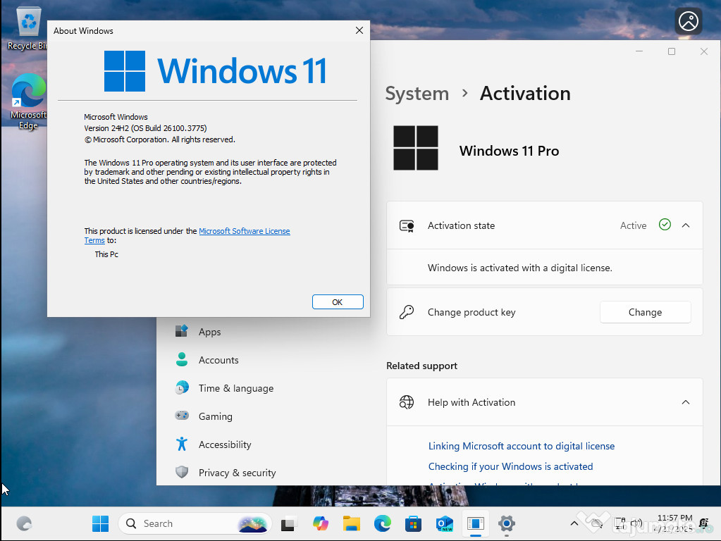This screenshot has width=721, height=541.
Task: Minimize the Settings window
Action: pos(639,51)
